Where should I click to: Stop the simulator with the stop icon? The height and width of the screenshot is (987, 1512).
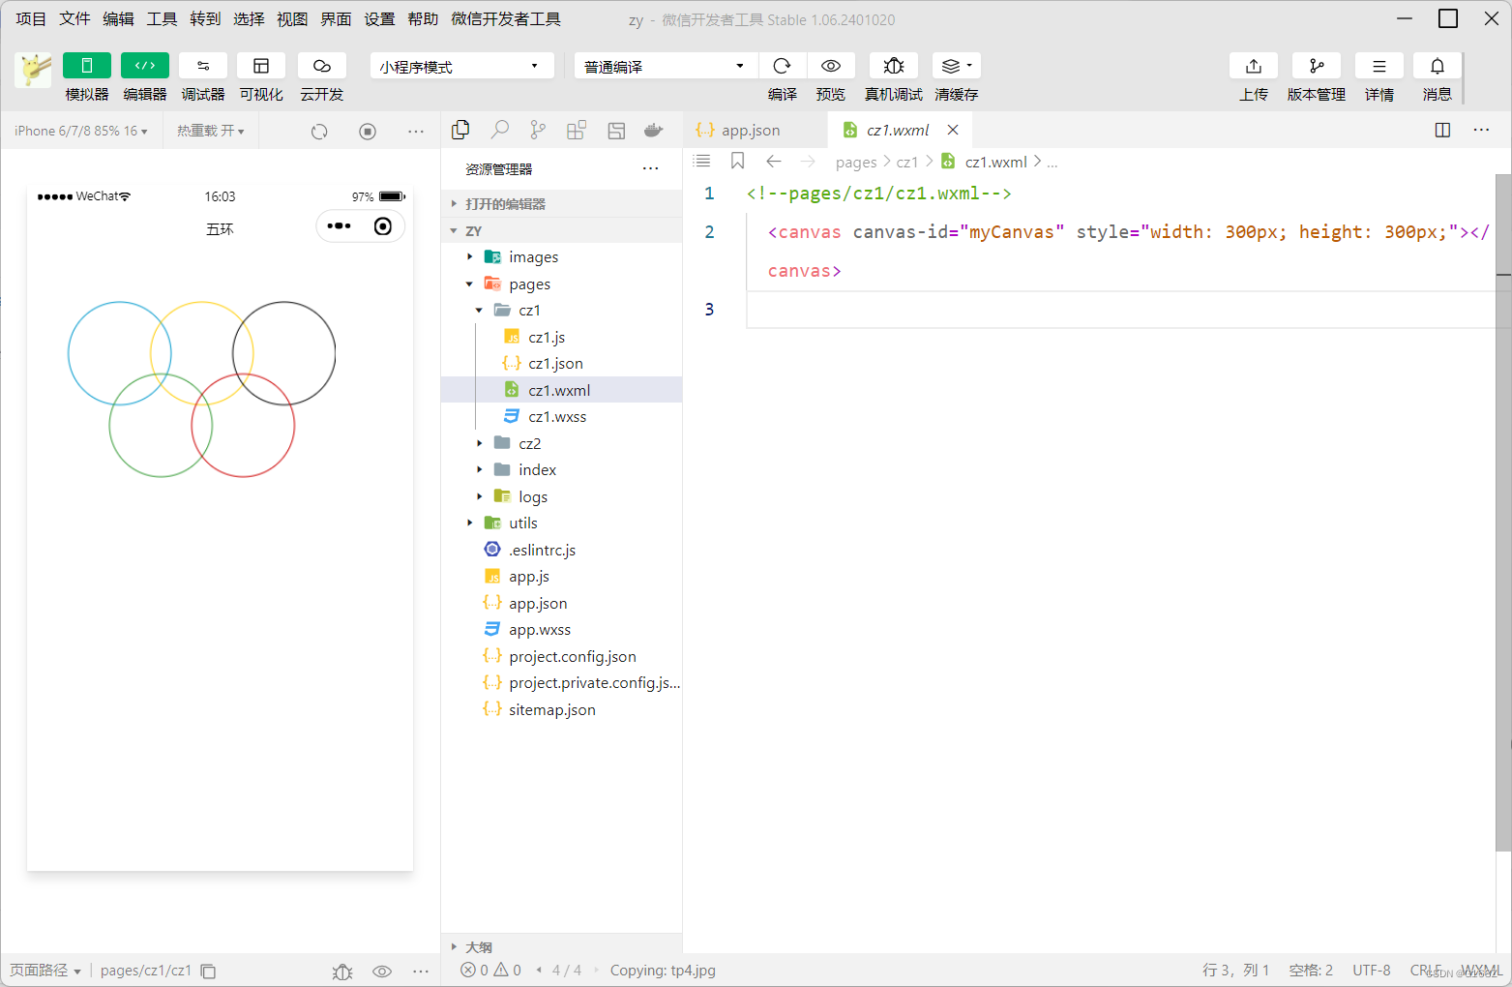pyautogui.click(x=368, y=132)
